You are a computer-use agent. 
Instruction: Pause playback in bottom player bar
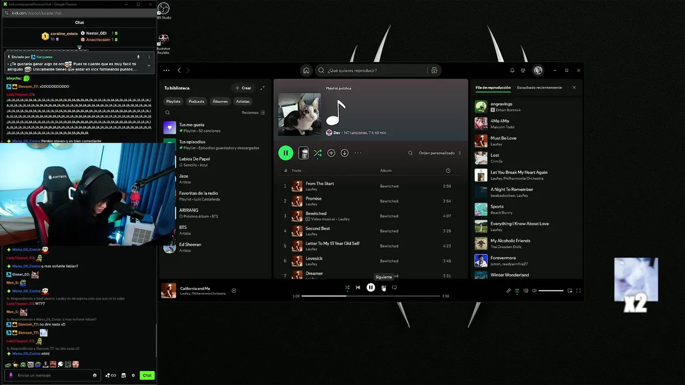pos(371,288)
